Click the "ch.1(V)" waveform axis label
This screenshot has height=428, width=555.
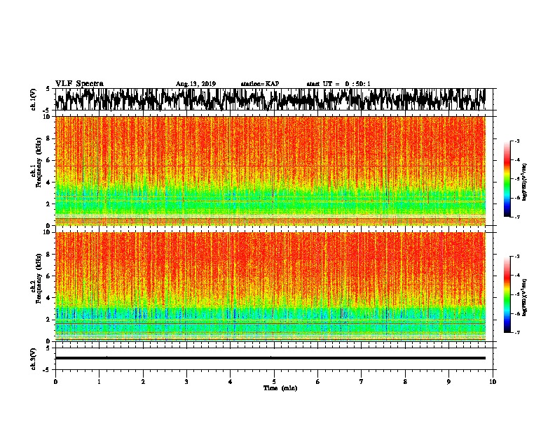pos(34,99)
